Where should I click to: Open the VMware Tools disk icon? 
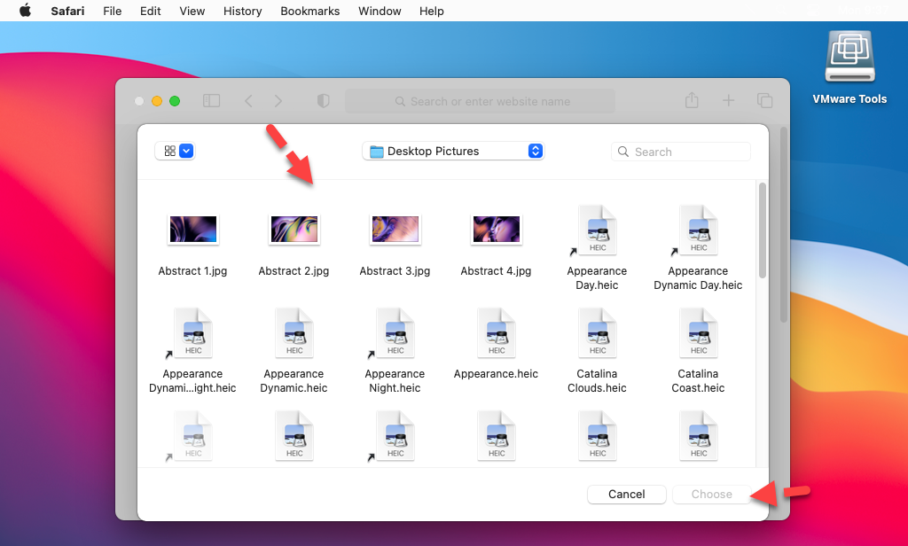[849, 60]
